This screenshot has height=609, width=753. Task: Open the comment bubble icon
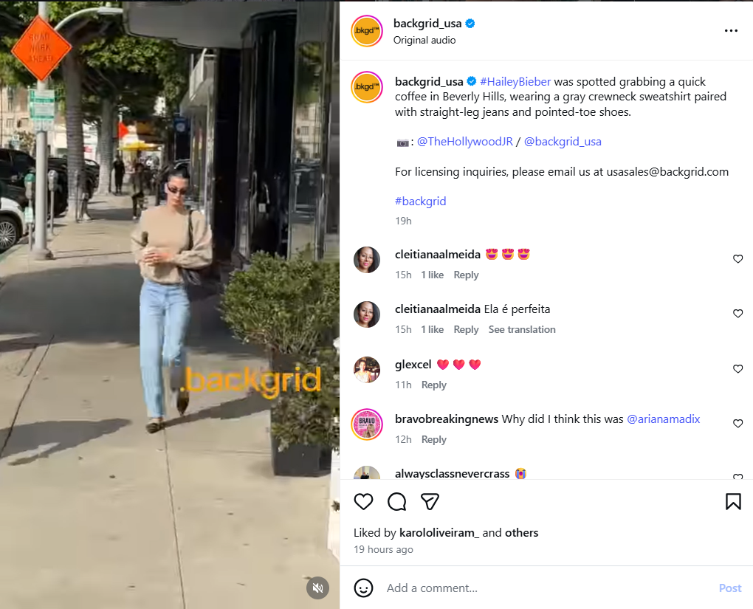point(396,501)
